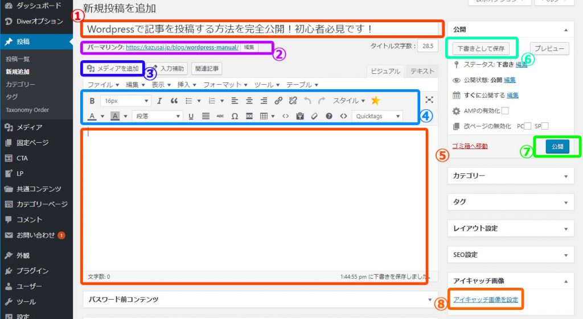Screen dimensions: 583x319
Task: Expand the SEO設定 panel
Action: [511, 255]
